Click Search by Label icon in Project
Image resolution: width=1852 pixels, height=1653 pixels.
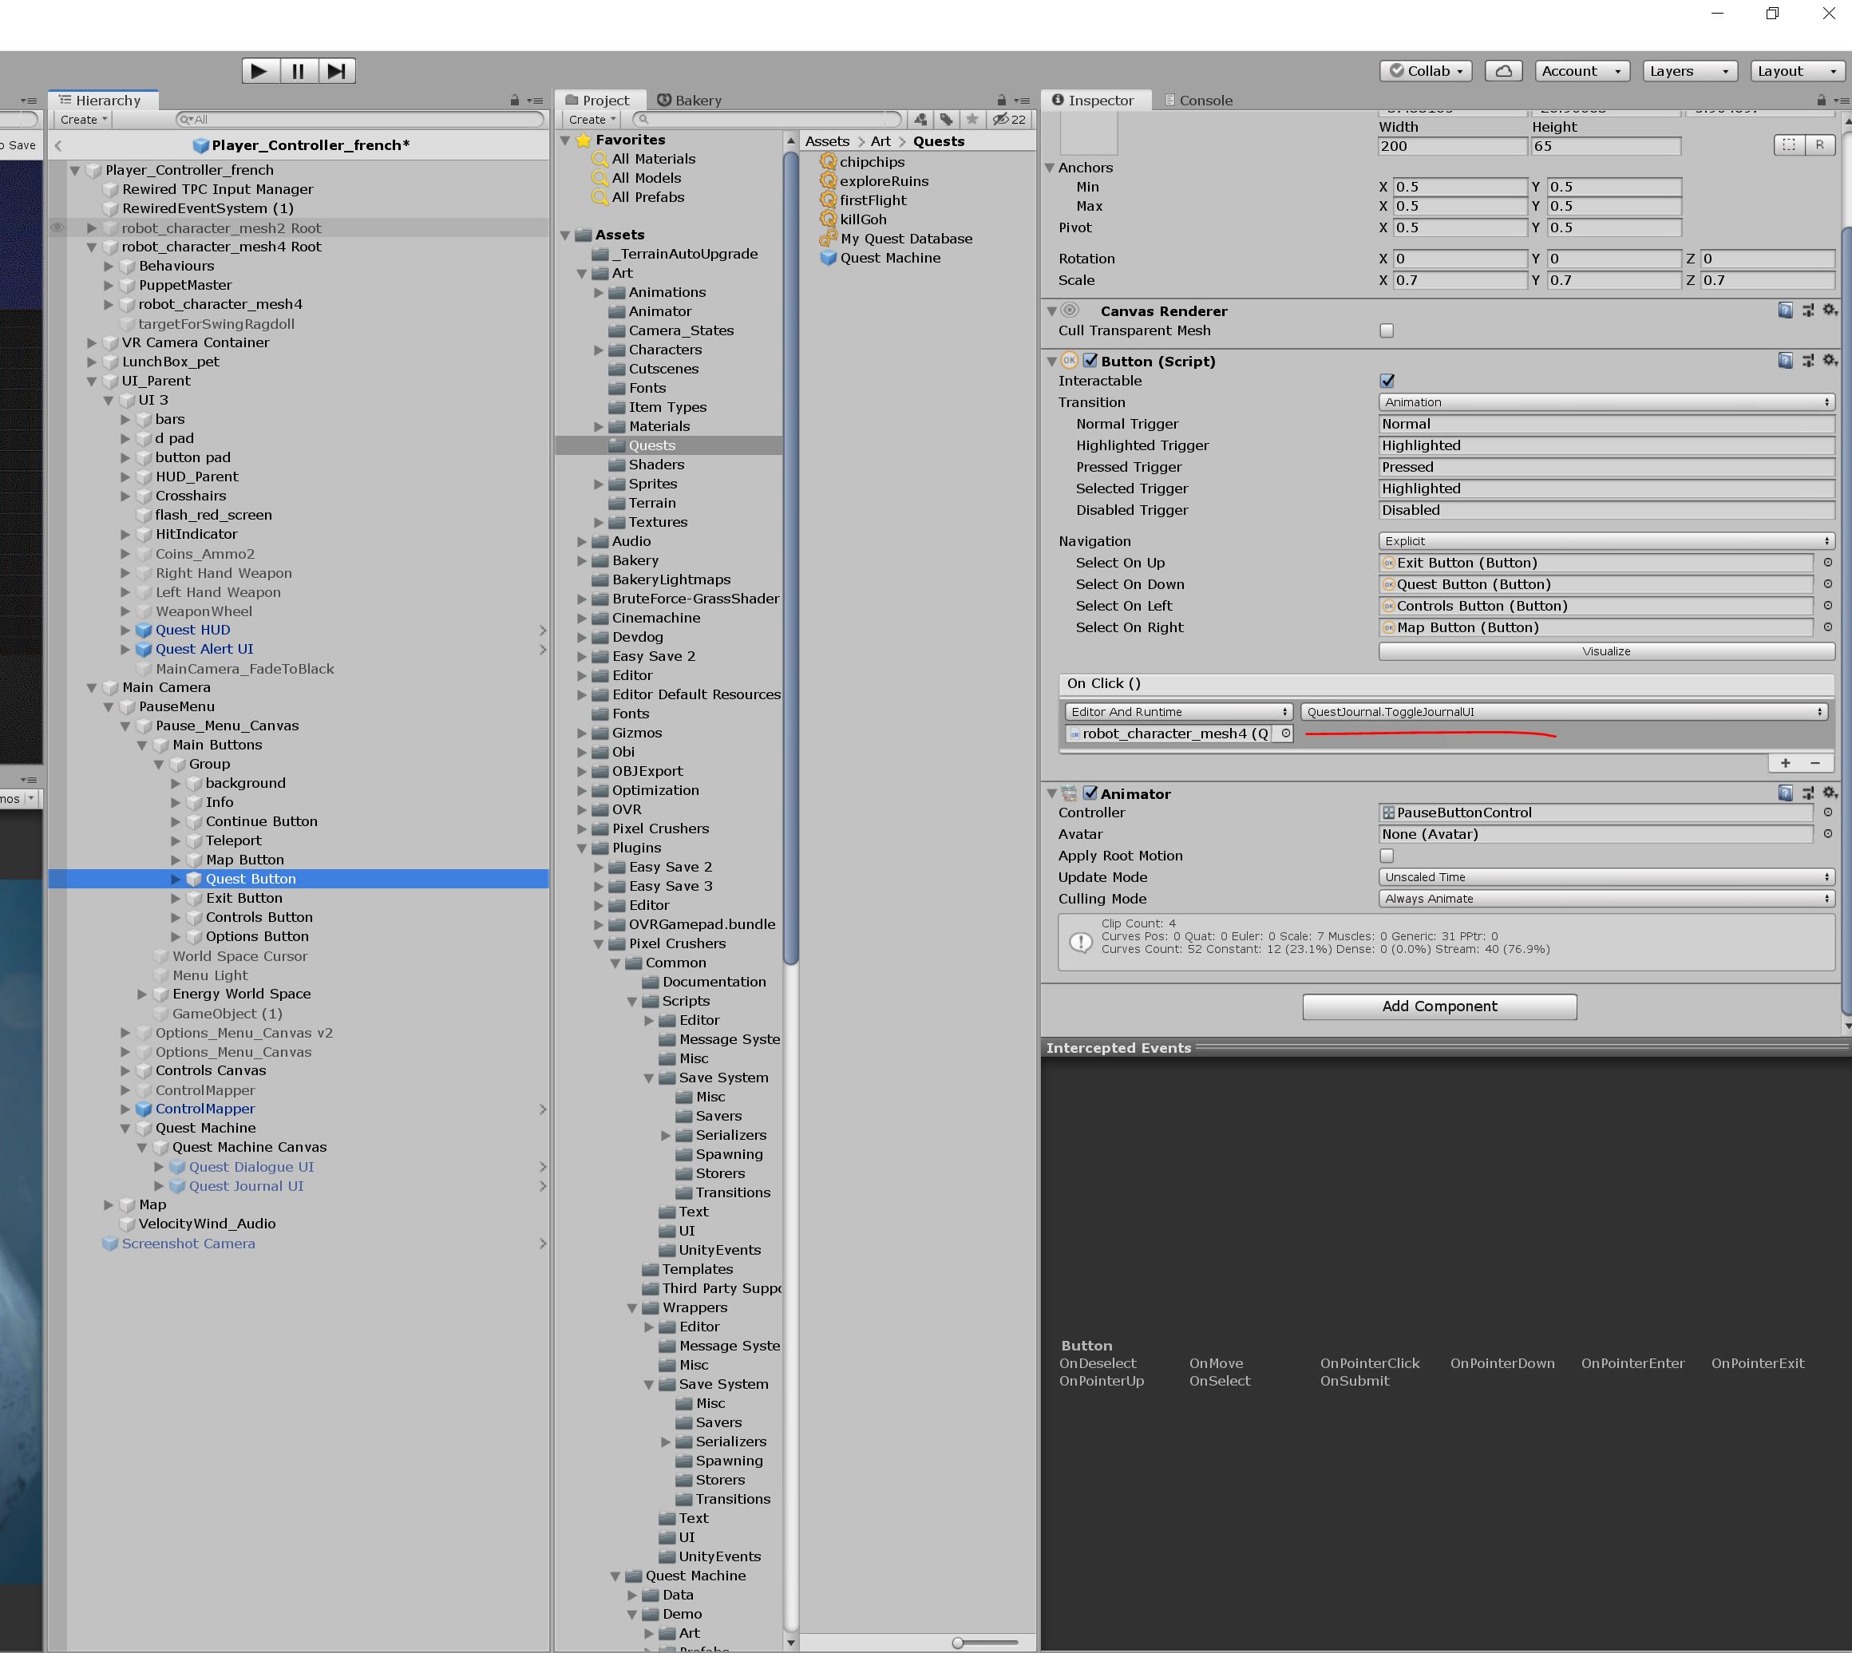[x=947, y=119]
